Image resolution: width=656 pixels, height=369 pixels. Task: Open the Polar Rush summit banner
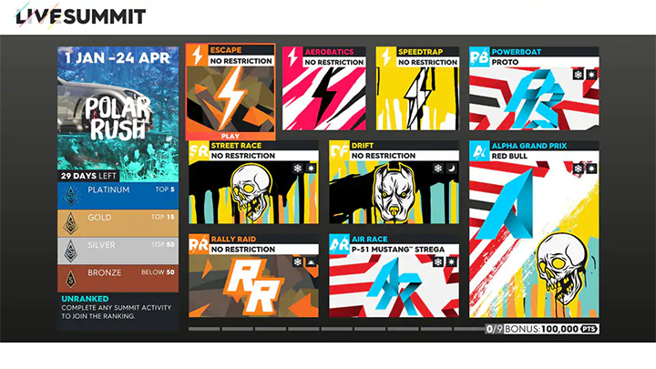pyautogui.click(x=118, y=114)
